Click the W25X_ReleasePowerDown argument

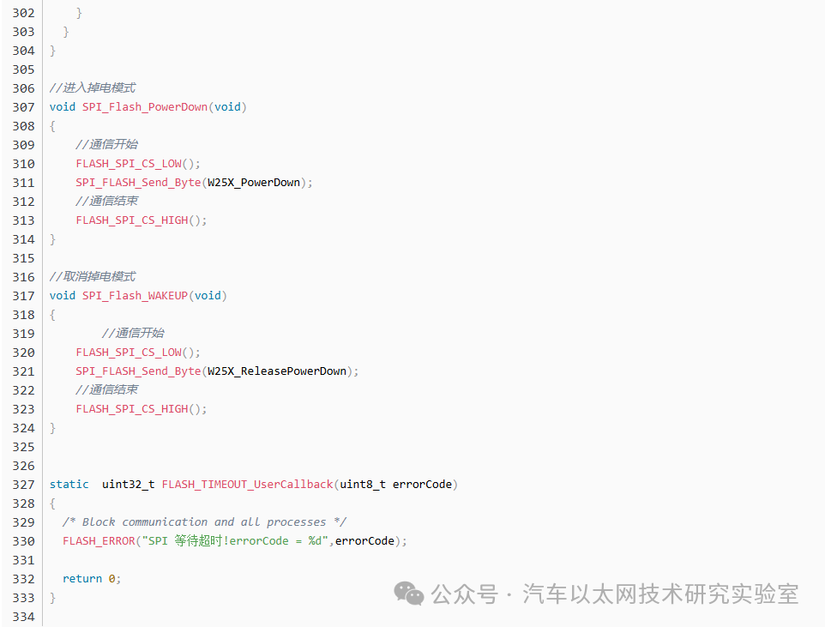(x=277, y=371)
